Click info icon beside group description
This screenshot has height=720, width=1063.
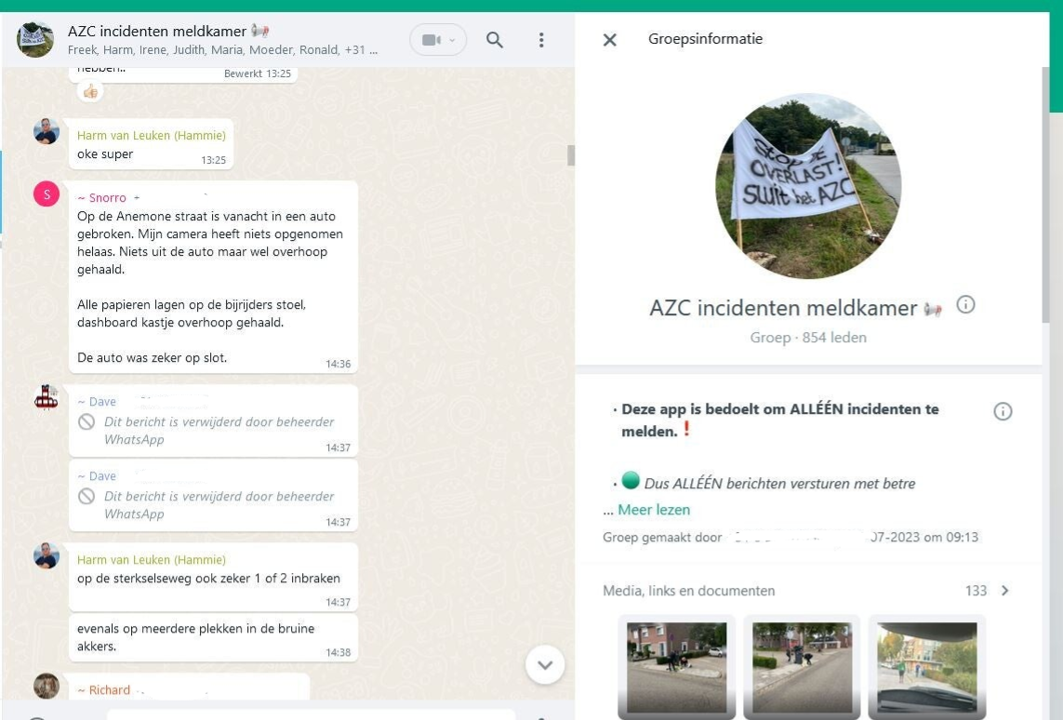[1003, 411]
